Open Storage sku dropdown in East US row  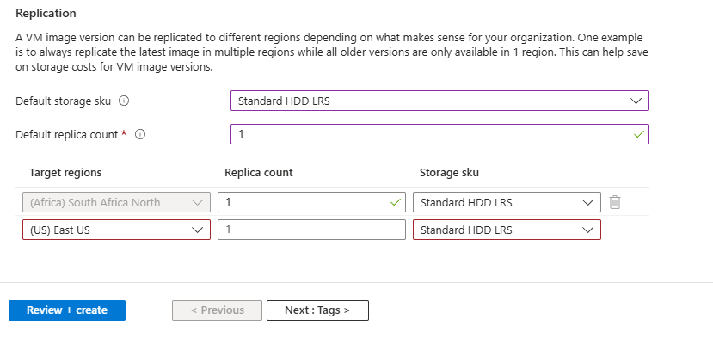pos(507,230)
